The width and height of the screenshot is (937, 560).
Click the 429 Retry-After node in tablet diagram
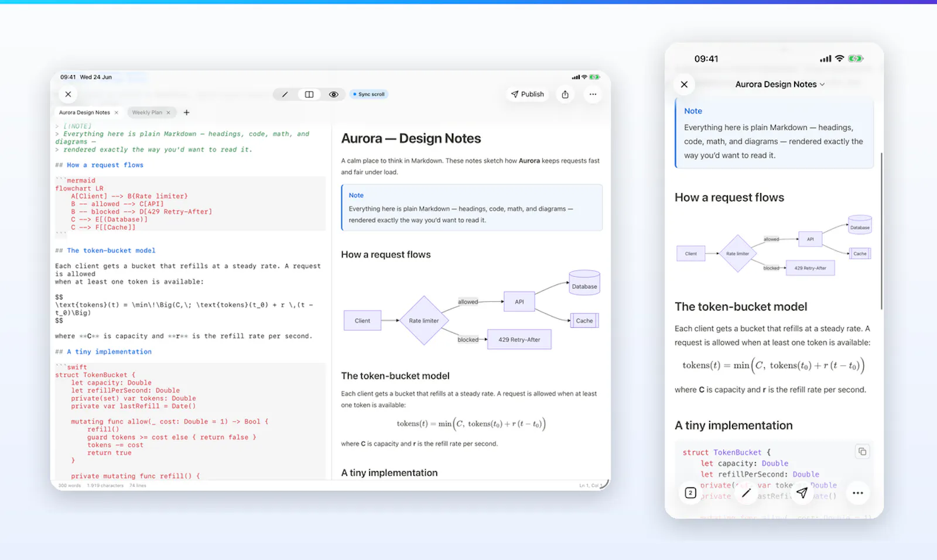(519, 339)
